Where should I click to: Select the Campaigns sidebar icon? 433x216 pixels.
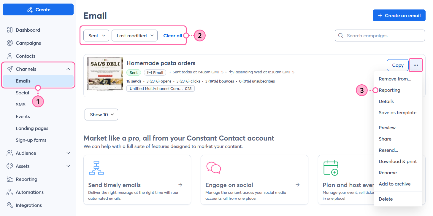click(10, 43)
